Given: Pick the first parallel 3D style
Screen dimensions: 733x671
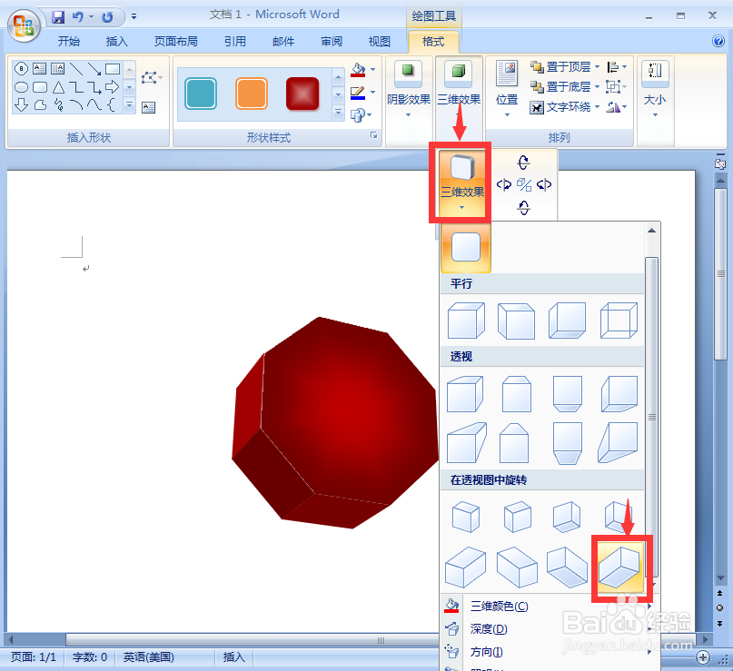Looking at the screenshot, I should click(466, 321).
